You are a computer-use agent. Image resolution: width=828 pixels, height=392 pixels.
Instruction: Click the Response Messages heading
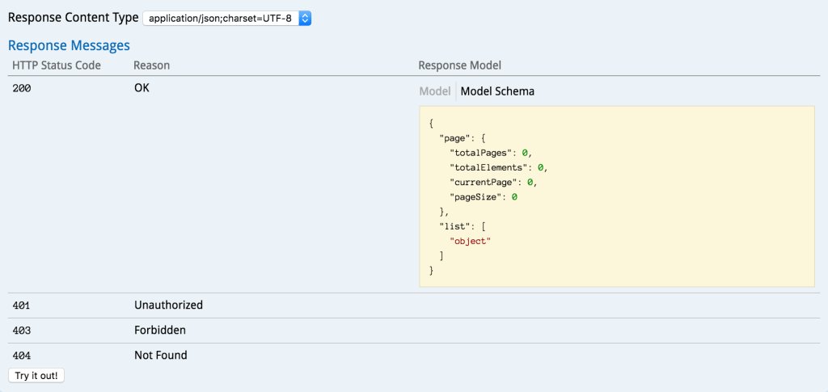[70, 45]
